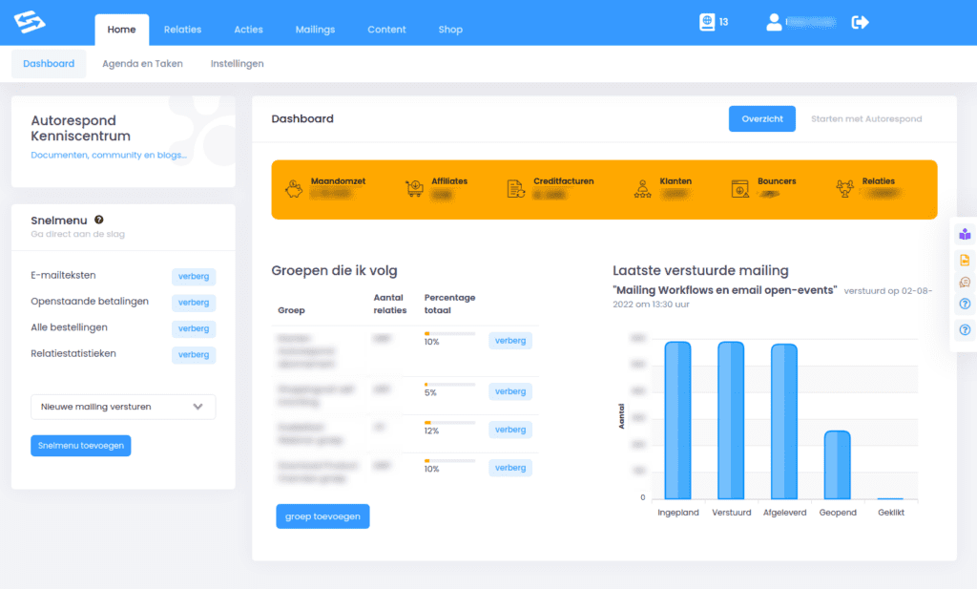Image resolution: width=977 pixels, height=589 pixels.
Task: Click the Geklikt axis label
Action: (891, 513)
